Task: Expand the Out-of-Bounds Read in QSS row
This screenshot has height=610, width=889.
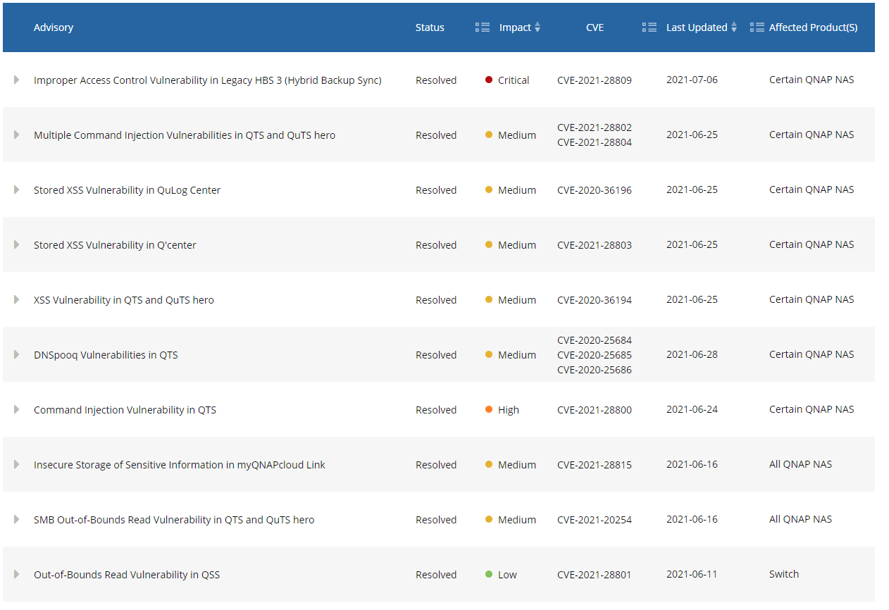Action: click(16, 574)
